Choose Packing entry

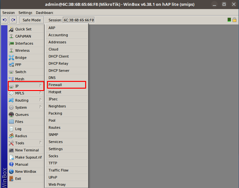pyautogui.click(x=67, y=113)
